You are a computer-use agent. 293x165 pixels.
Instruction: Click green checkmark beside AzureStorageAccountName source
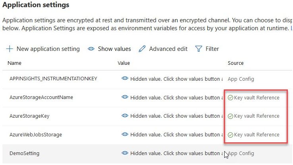tap(230, 98)
